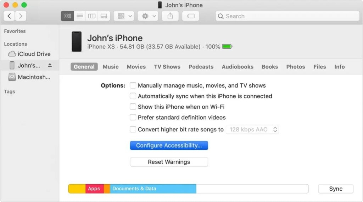Check Convert higher bit rate songs
The image size is (363, 202).
(133, 129)
